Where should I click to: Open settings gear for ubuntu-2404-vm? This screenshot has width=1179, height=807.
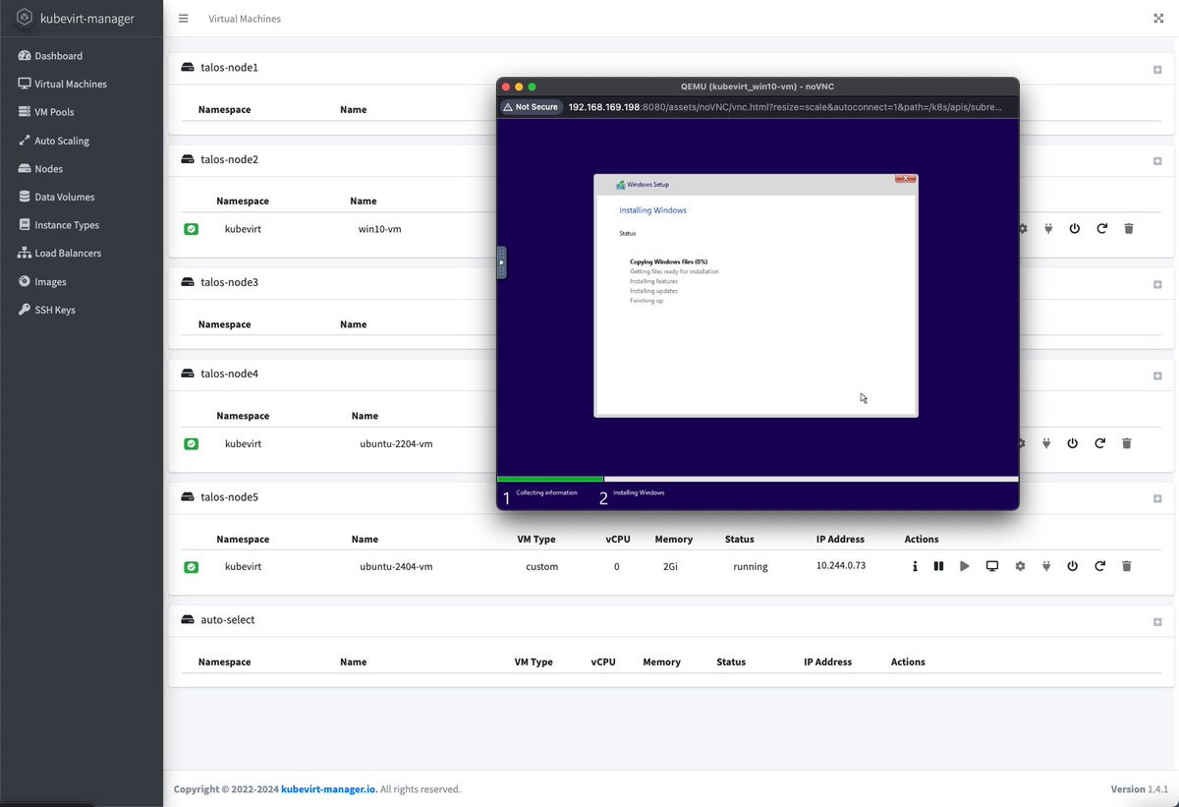coord(1020,567)
